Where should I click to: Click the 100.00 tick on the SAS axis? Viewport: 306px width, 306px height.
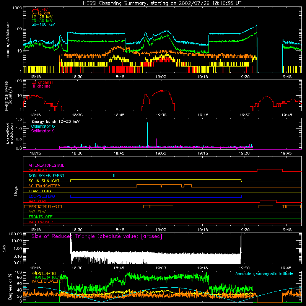pyautogui.click(x=15, y=234)
